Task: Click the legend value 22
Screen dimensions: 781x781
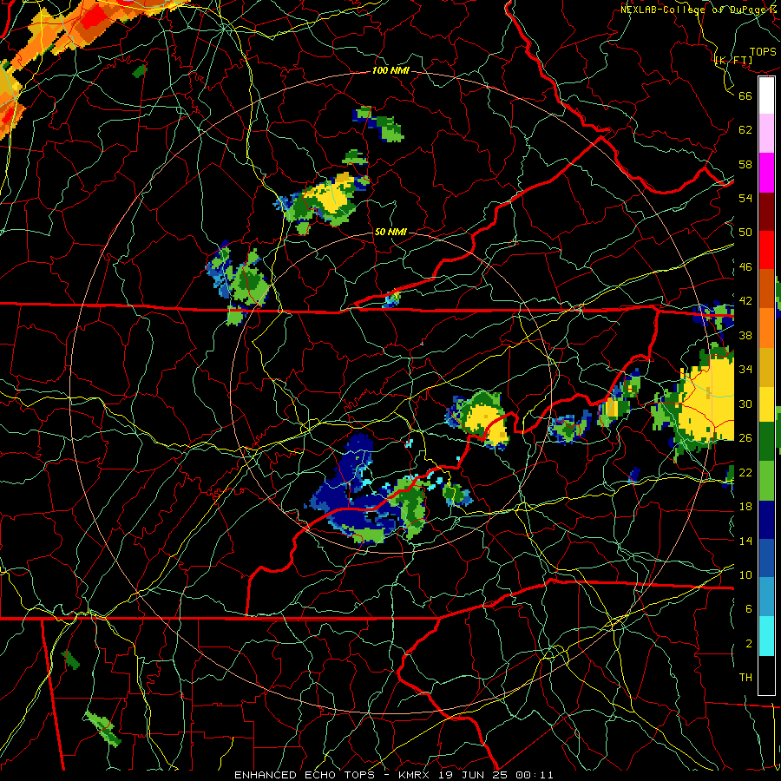Action: tap(745, 472)
